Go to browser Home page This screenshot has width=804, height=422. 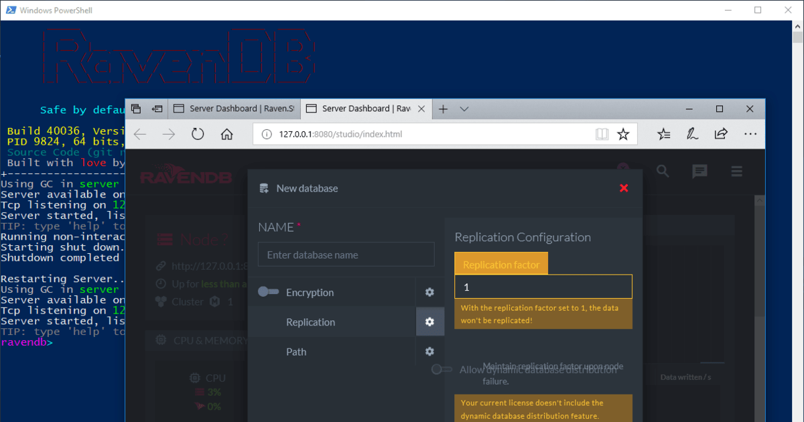[227, 134]
